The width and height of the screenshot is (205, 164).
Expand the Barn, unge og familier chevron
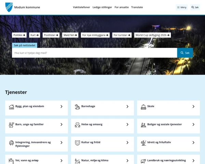[61, 124]
